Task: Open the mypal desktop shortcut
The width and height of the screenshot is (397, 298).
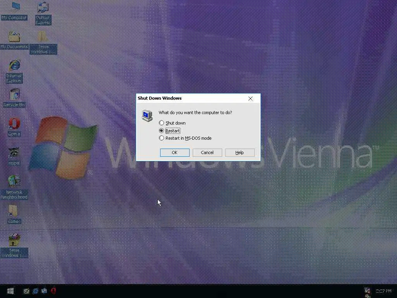Action: [x=14, y=156]
